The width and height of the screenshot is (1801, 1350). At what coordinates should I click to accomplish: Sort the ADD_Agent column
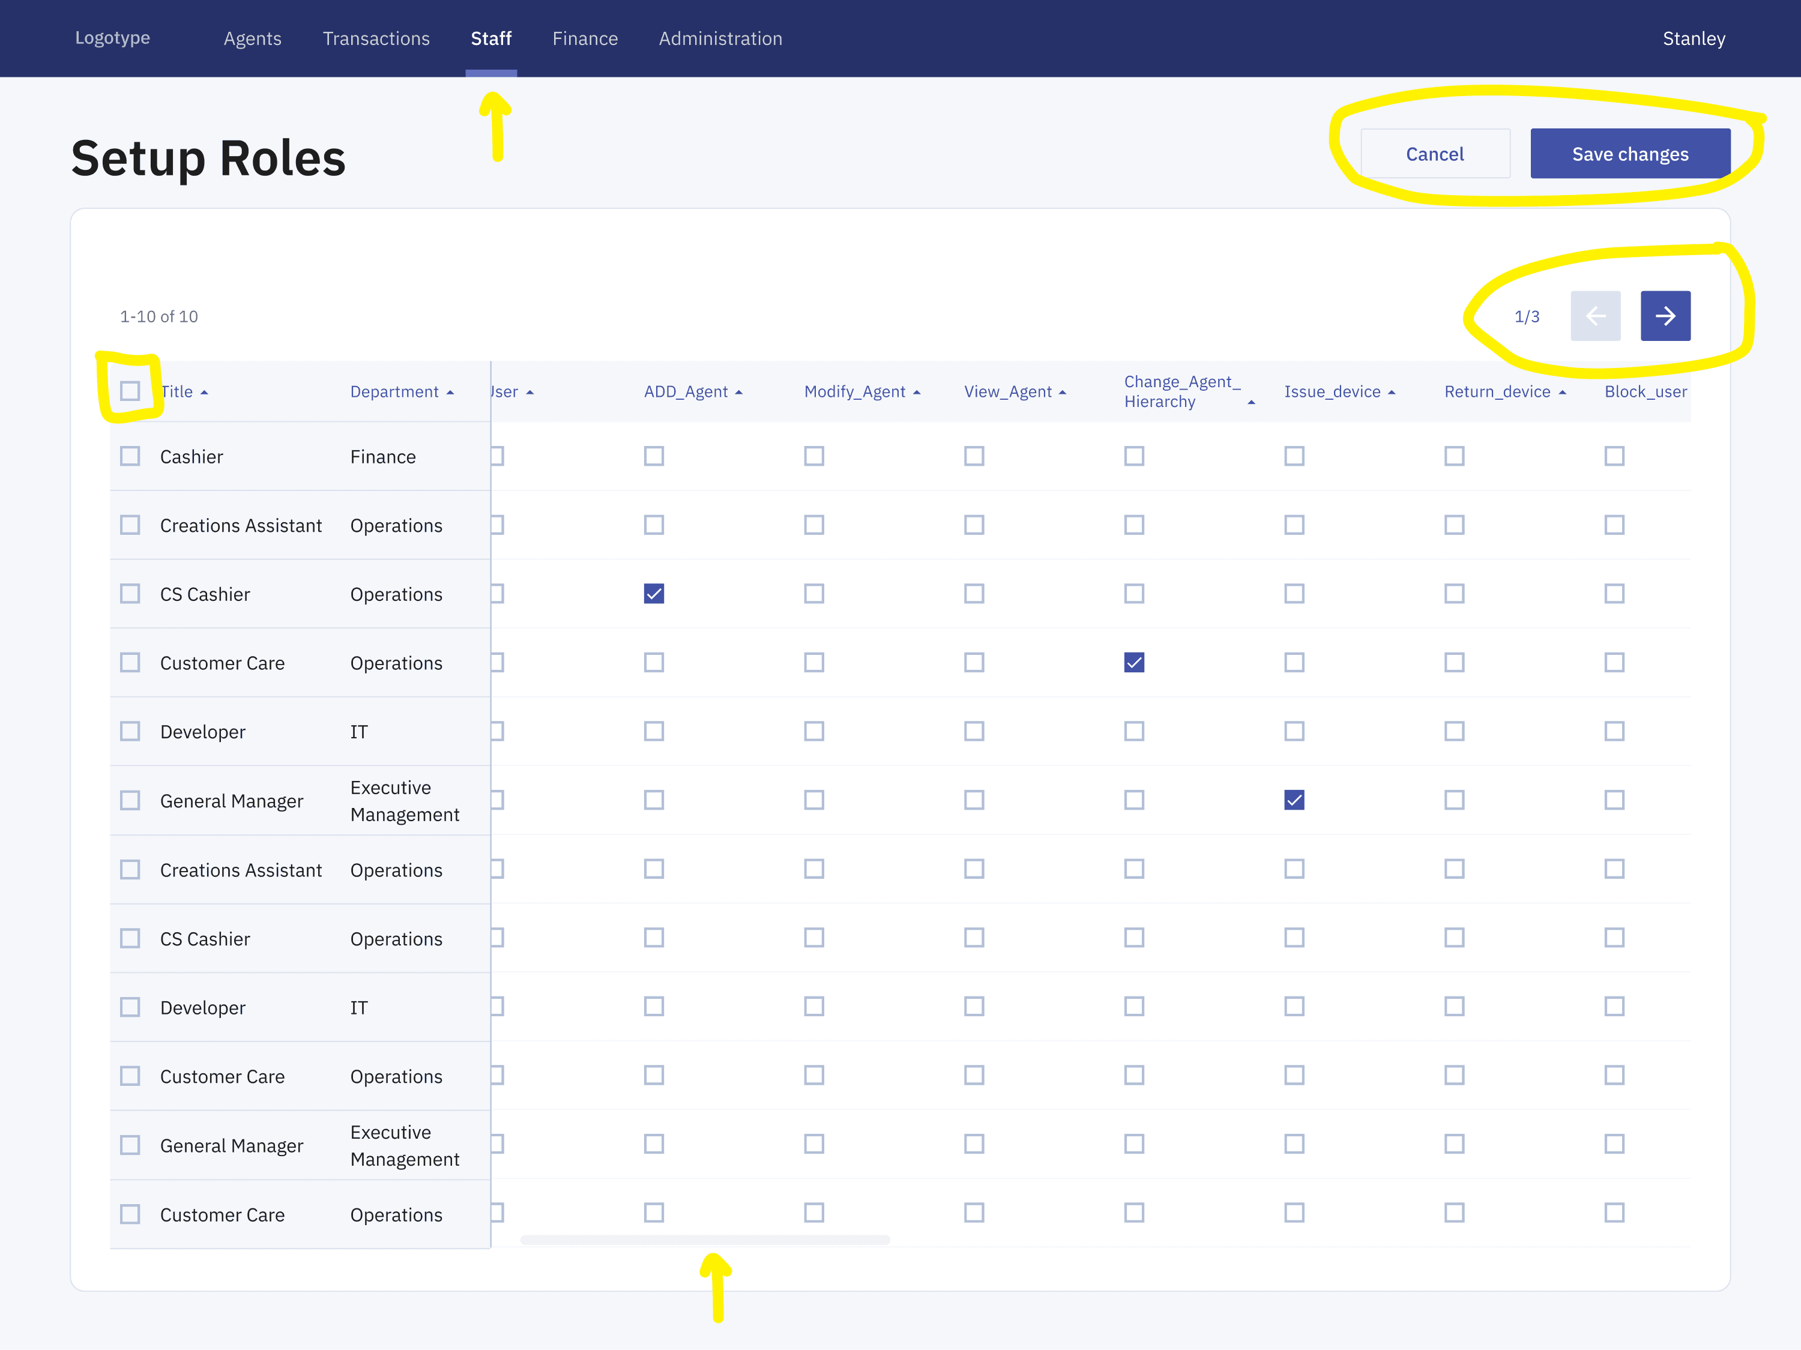pos(738,393)
